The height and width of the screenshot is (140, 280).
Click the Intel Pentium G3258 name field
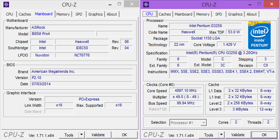(205, 26)
